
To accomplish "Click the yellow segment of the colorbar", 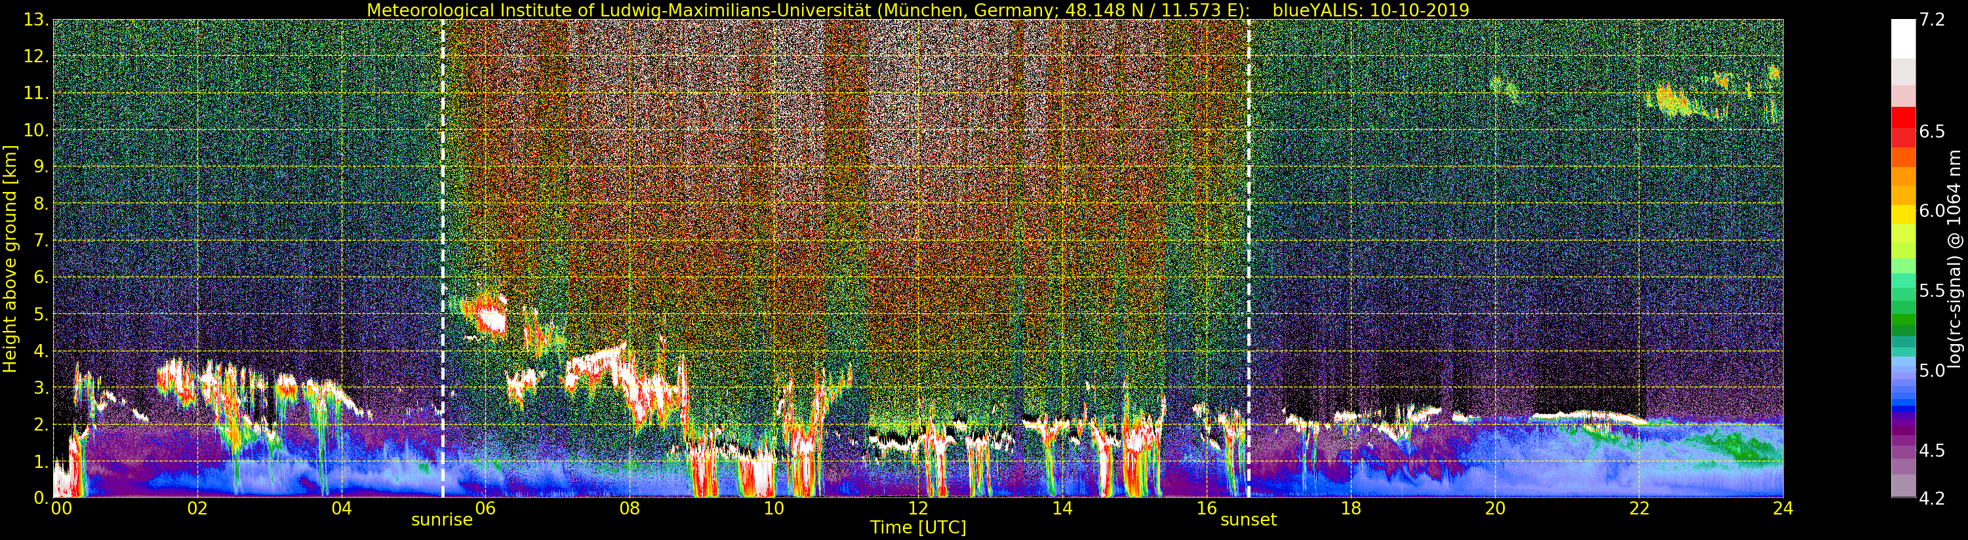I will click(x=1903, y=214).
